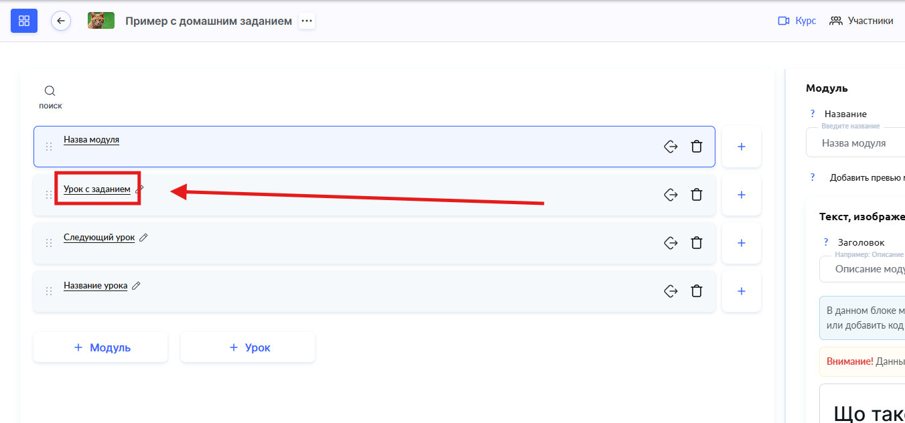The height and width of the screenshot is (423, 905).
Task: Click the help question mark near Заголовок
Action: click(826, 242)
